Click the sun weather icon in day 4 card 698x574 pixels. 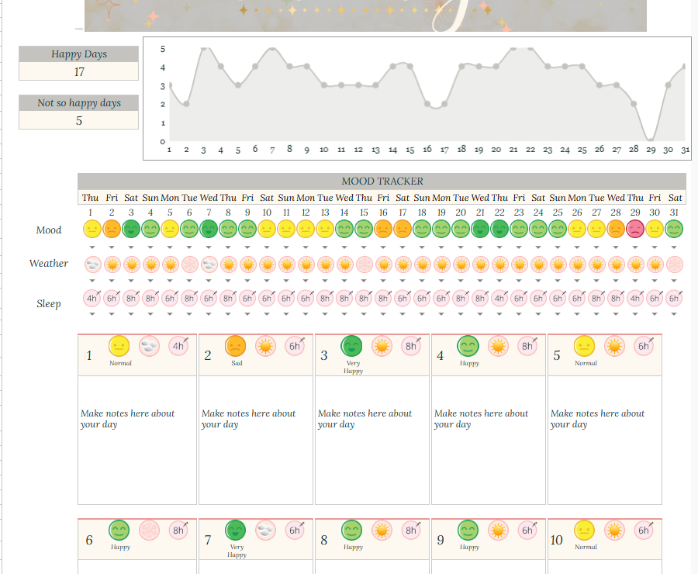pyautogui.click(x=498, y=346)
